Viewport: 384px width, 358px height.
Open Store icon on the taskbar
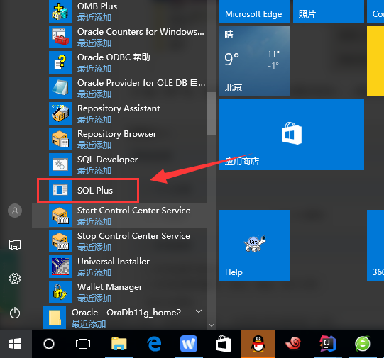[223, 344]
